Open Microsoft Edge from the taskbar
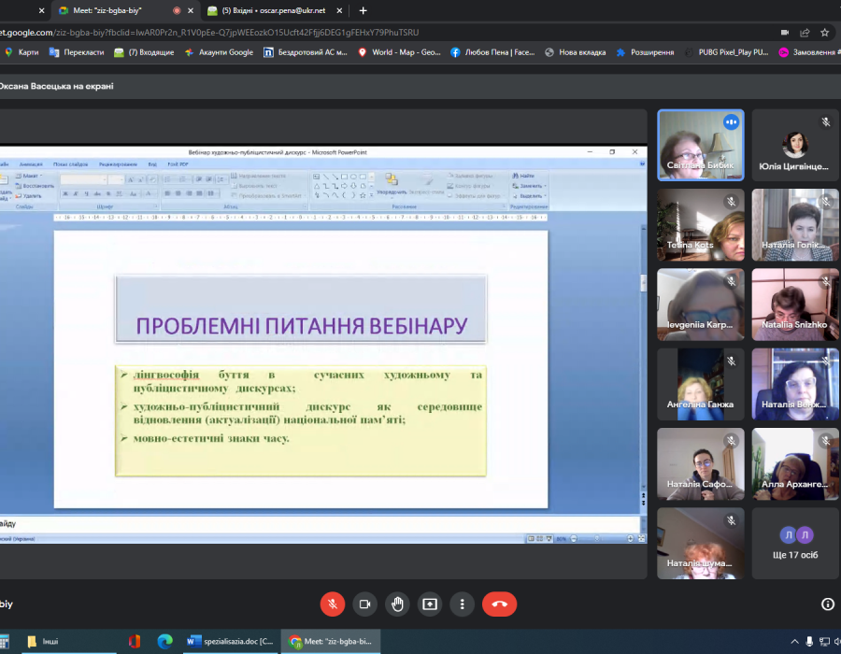This screenshot has height=654, width=841. pyautogui.click(x=165, y=641)
